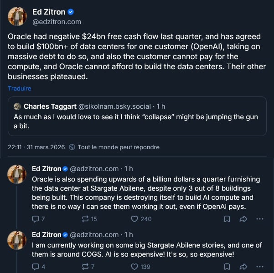The image size is (274, 273).
Task: Open Ed Zitron's main post avatar
Action: click(17, 16)
